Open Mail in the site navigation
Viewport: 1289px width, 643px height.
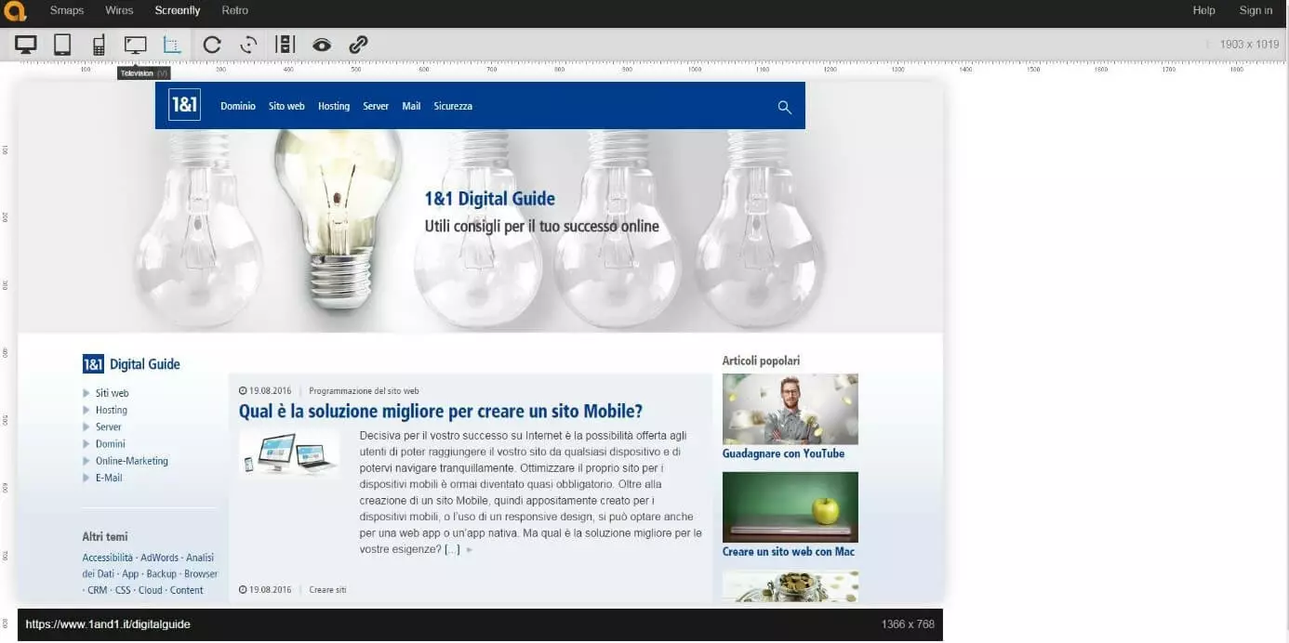click(411, 106)
